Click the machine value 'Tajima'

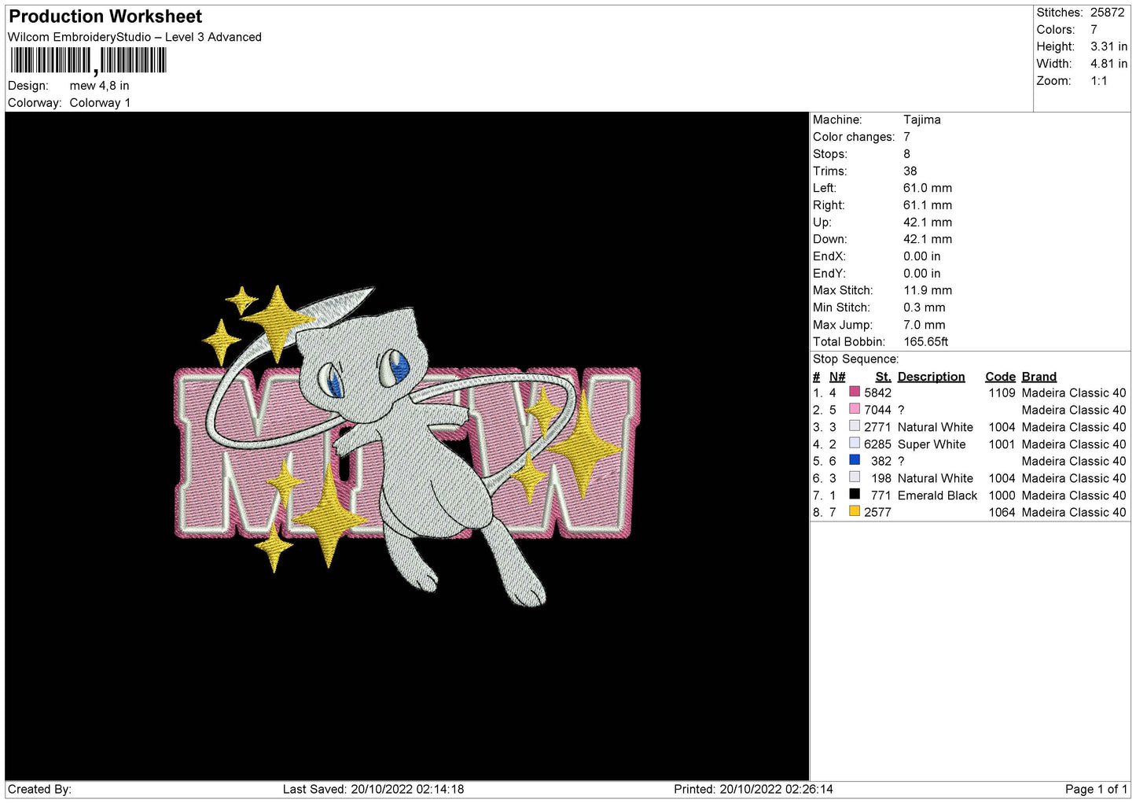click(x=921, y=120)
